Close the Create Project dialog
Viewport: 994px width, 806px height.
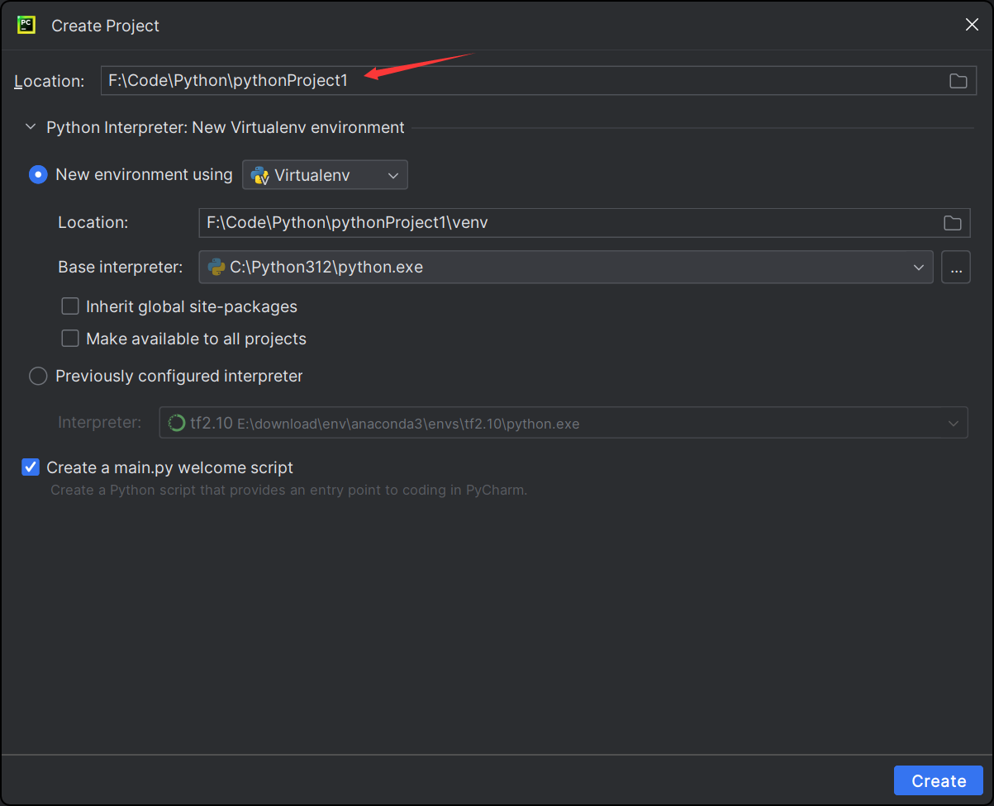972,24
